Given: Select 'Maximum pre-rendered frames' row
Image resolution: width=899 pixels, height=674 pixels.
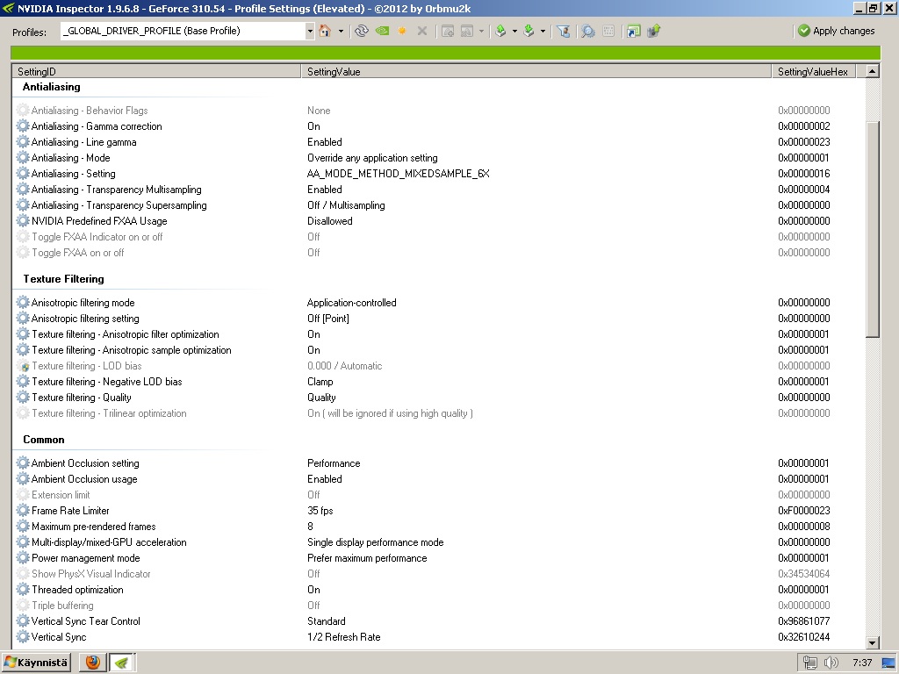Looking at the screenshot, I should point(439,527).
